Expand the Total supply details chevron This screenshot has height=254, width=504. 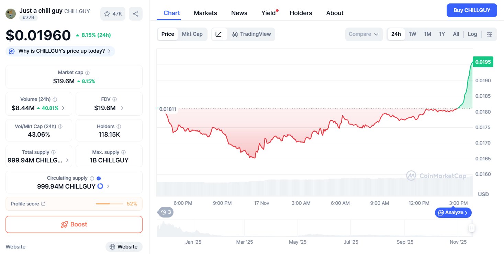[x=67, y=160]
